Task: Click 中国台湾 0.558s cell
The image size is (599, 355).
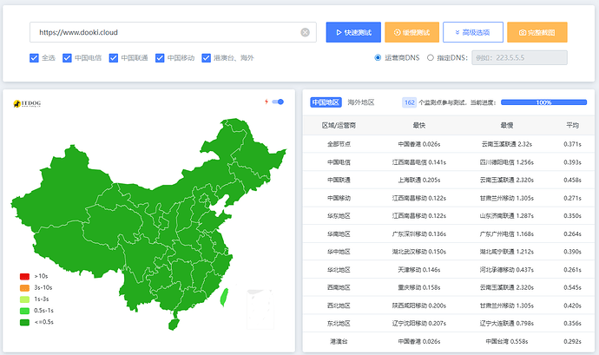Action: click(507, 341)
